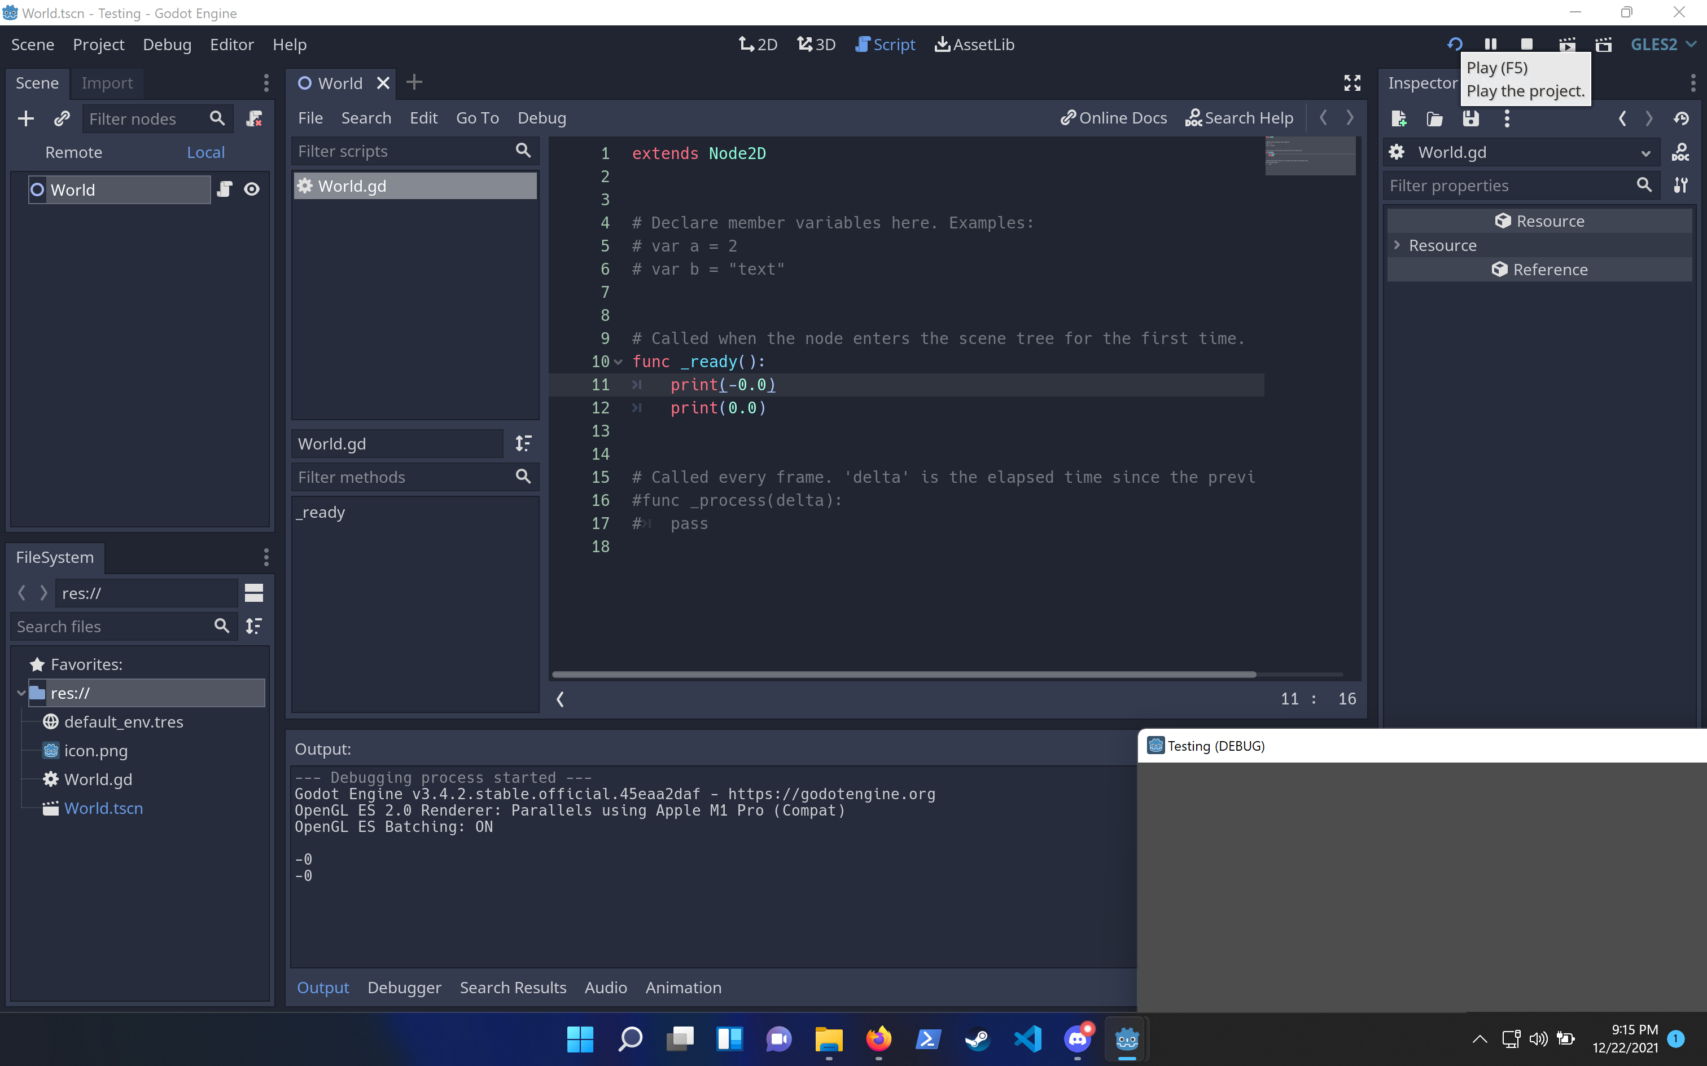Viewport: 1707px width, 1066px height.
Task: Detach script from selected node
Action: point(254,118)
